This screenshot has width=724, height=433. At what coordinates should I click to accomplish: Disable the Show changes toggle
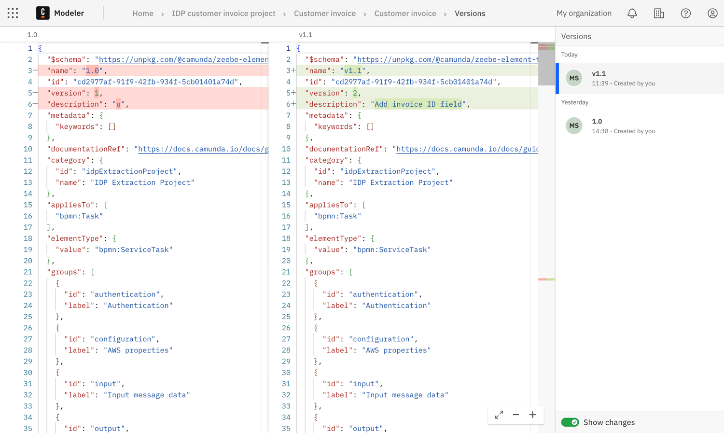(x=570, y=422)
